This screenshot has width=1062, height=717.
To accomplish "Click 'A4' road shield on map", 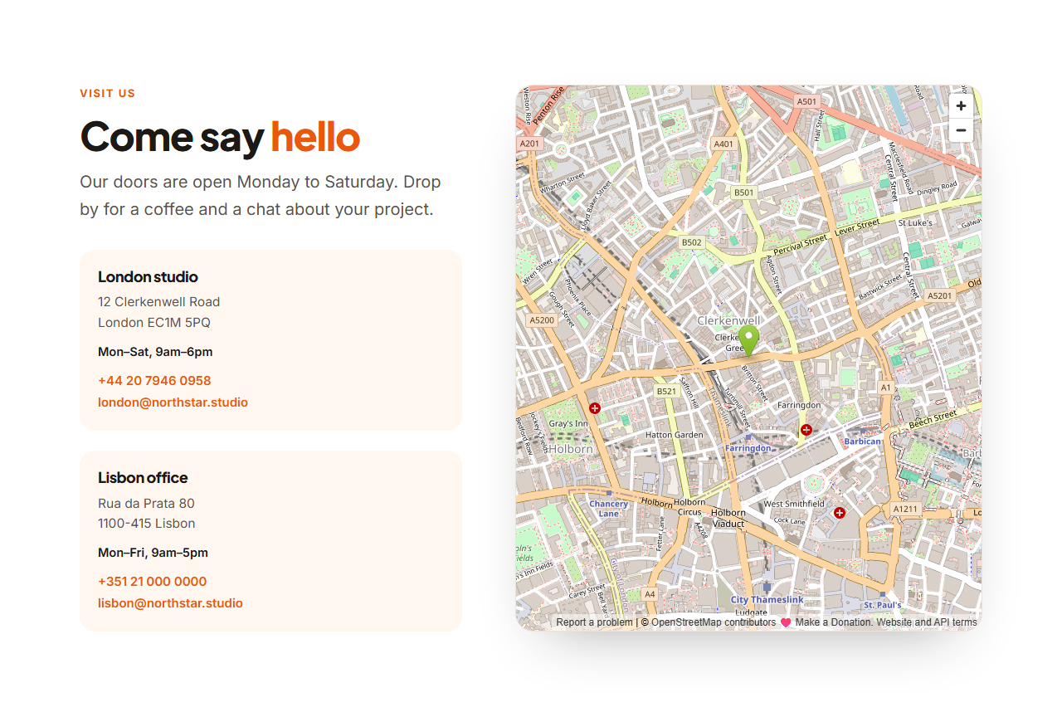I will (x=650, y=594).
